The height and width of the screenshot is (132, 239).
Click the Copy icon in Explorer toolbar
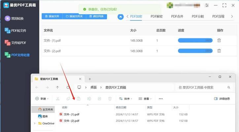click(68, 99)
